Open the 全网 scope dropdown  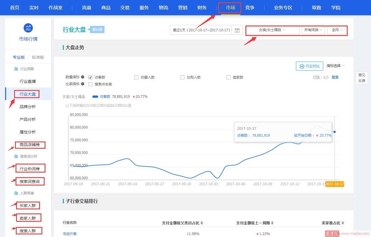[337, 30]
